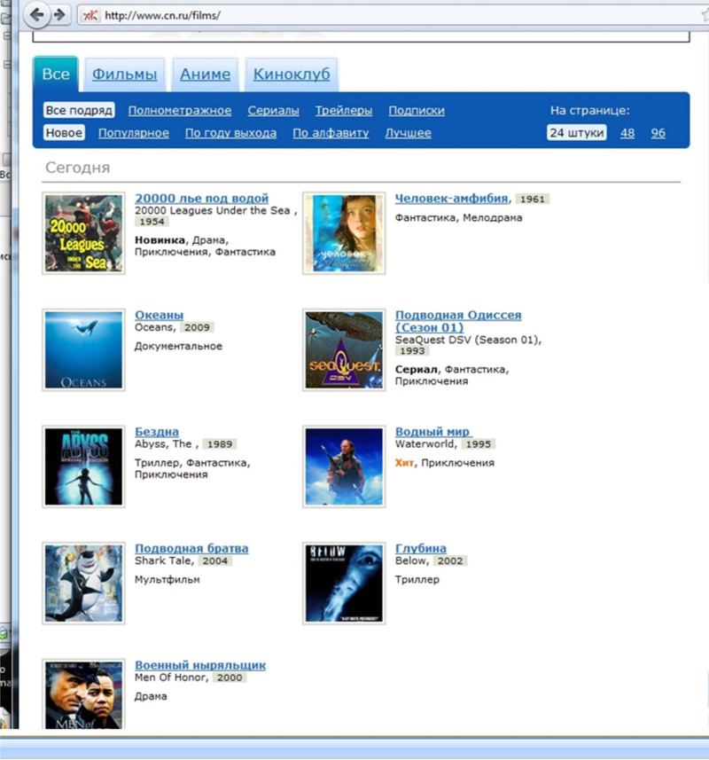Filter by Сериалы
The image size is (709, 760).
pyautogui.click(x=273, y=111)
